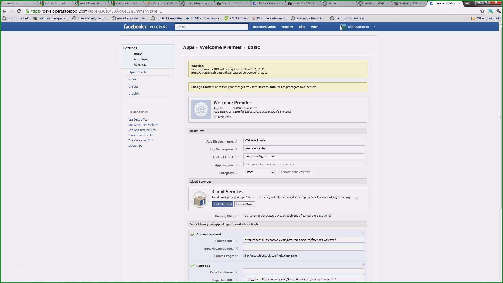Click the page vertical scrollbar
This screenshot has height=283, width=503.
pyautogui.click(x=501, y=118)
